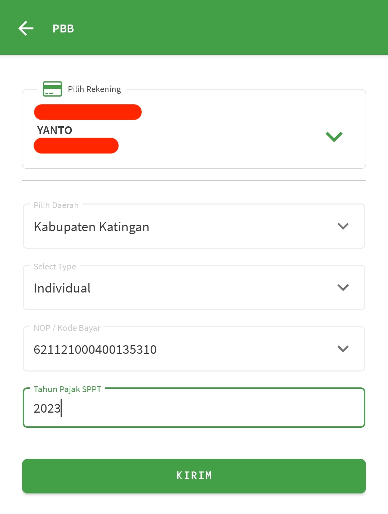Open the NOP payment code dropdown
This screenshot has width=388, height=514.
coord(194,349)
